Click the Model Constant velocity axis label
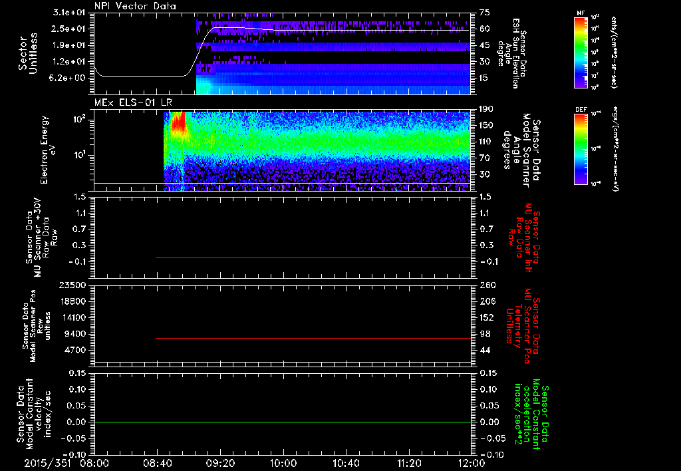Viewport: 681px width, 471px height. [x=33, y=412]
